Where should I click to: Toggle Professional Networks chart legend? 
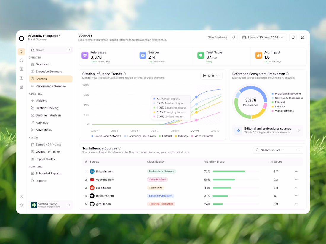pos(106,136)
